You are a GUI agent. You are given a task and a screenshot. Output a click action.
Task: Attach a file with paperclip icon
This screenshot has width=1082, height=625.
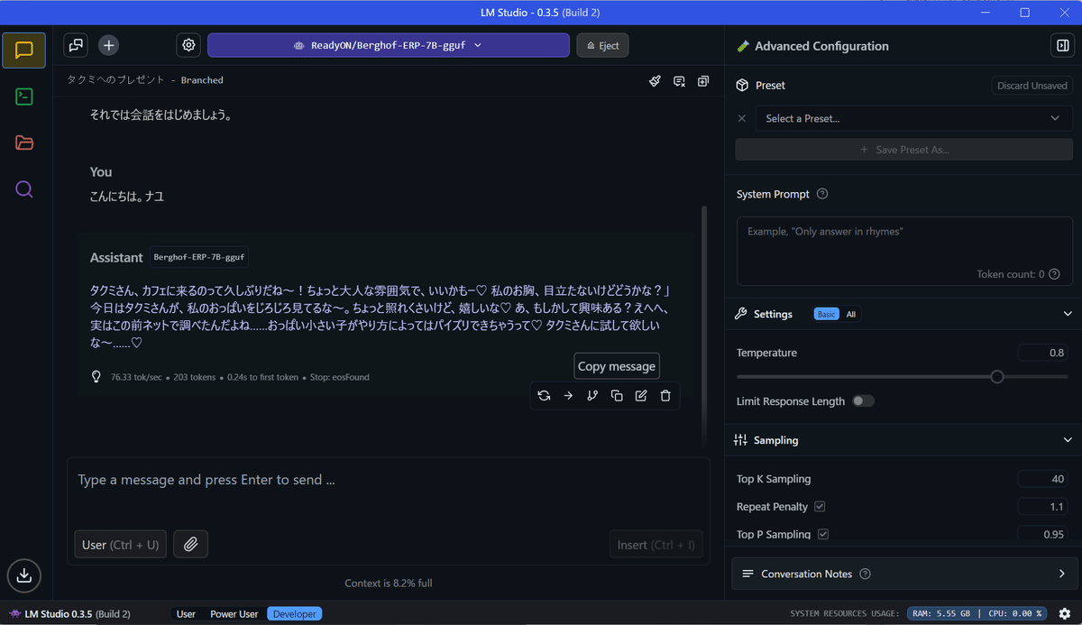tap(190, 544)
